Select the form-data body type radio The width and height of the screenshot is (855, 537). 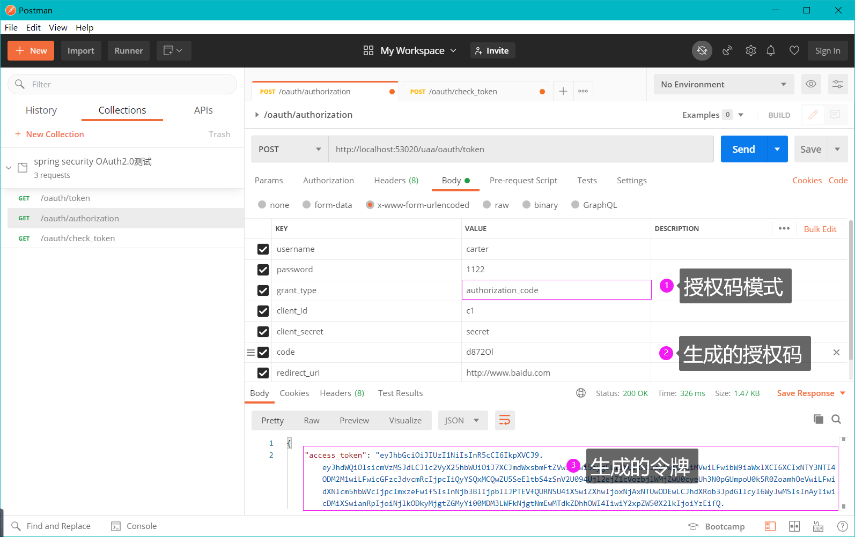click(306, 205)
